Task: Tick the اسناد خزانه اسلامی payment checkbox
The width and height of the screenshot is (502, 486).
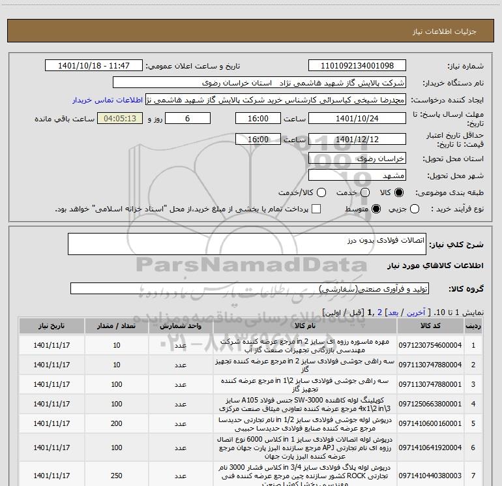Action: pyautogui.click(x=316, y=209)
